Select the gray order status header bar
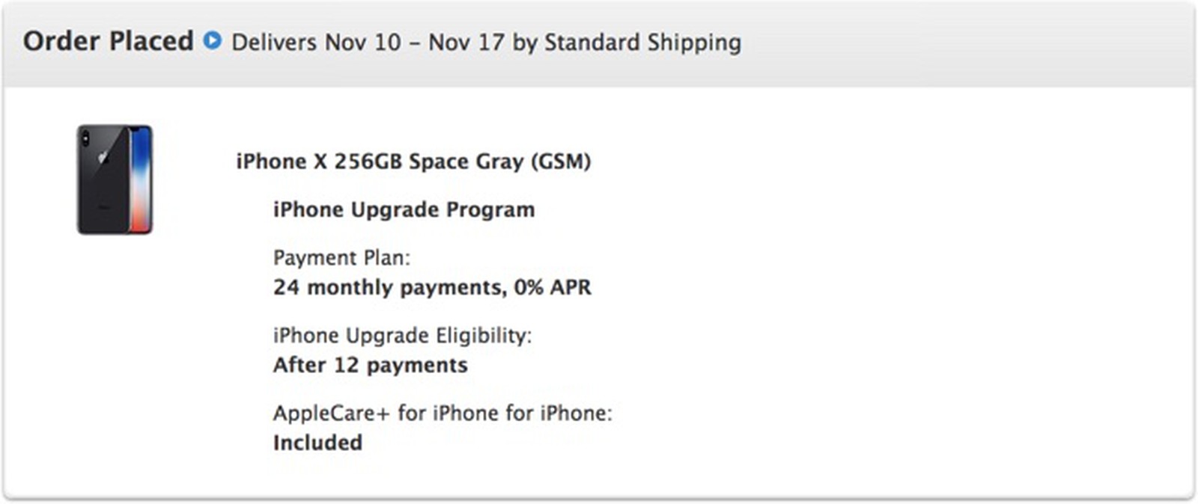 coord(898,43)
